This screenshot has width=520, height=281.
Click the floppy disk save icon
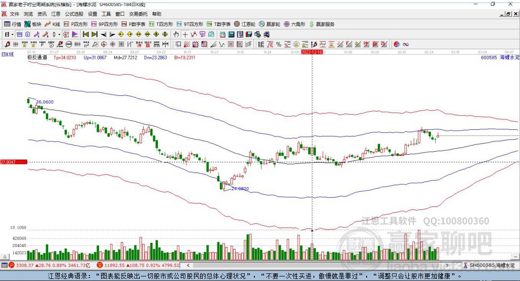249,34
